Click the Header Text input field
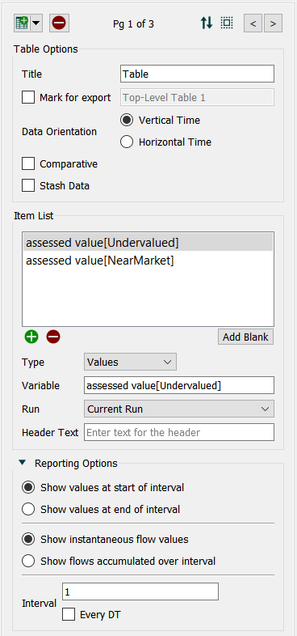Viewport: 297px width, 636px height. tap(179, 432)
